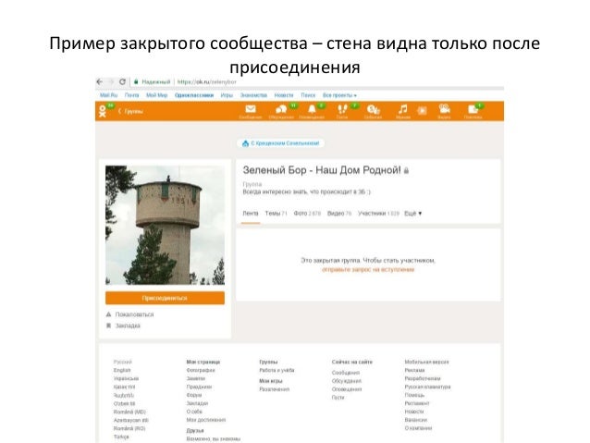Viewport: 590px width, 443px height.
Task: Open Гости footprints icon
Action: click(342, 111)
